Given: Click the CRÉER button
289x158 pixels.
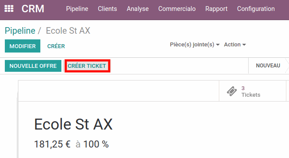Looking at the screenshot, I should click(x=56, y=46).
